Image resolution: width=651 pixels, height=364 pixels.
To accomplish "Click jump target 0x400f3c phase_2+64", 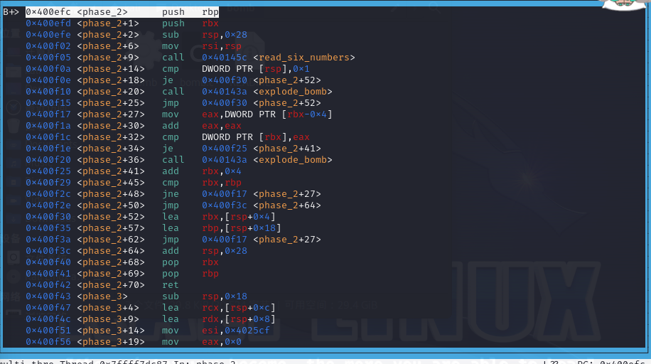I will coord(261,205).
